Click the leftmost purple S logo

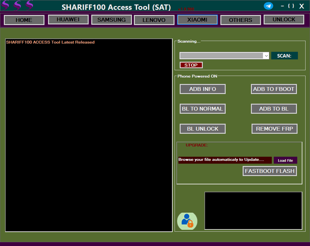(x=5, y=5)
